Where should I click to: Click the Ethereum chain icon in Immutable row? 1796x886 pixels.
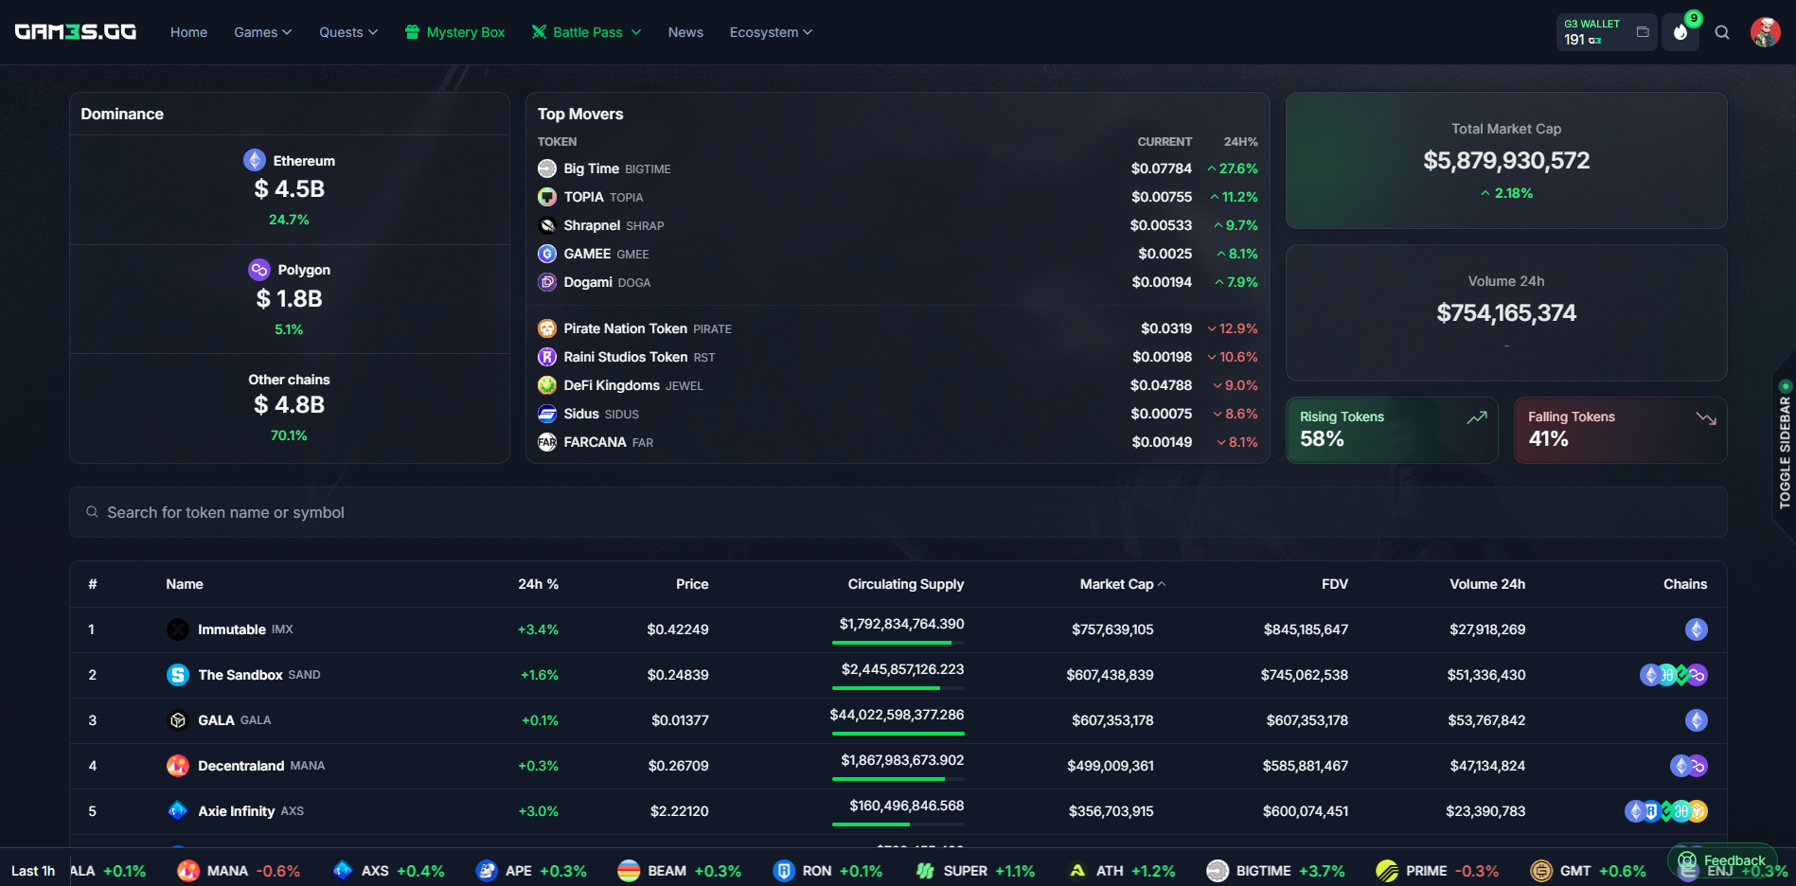click(1697, 629)
